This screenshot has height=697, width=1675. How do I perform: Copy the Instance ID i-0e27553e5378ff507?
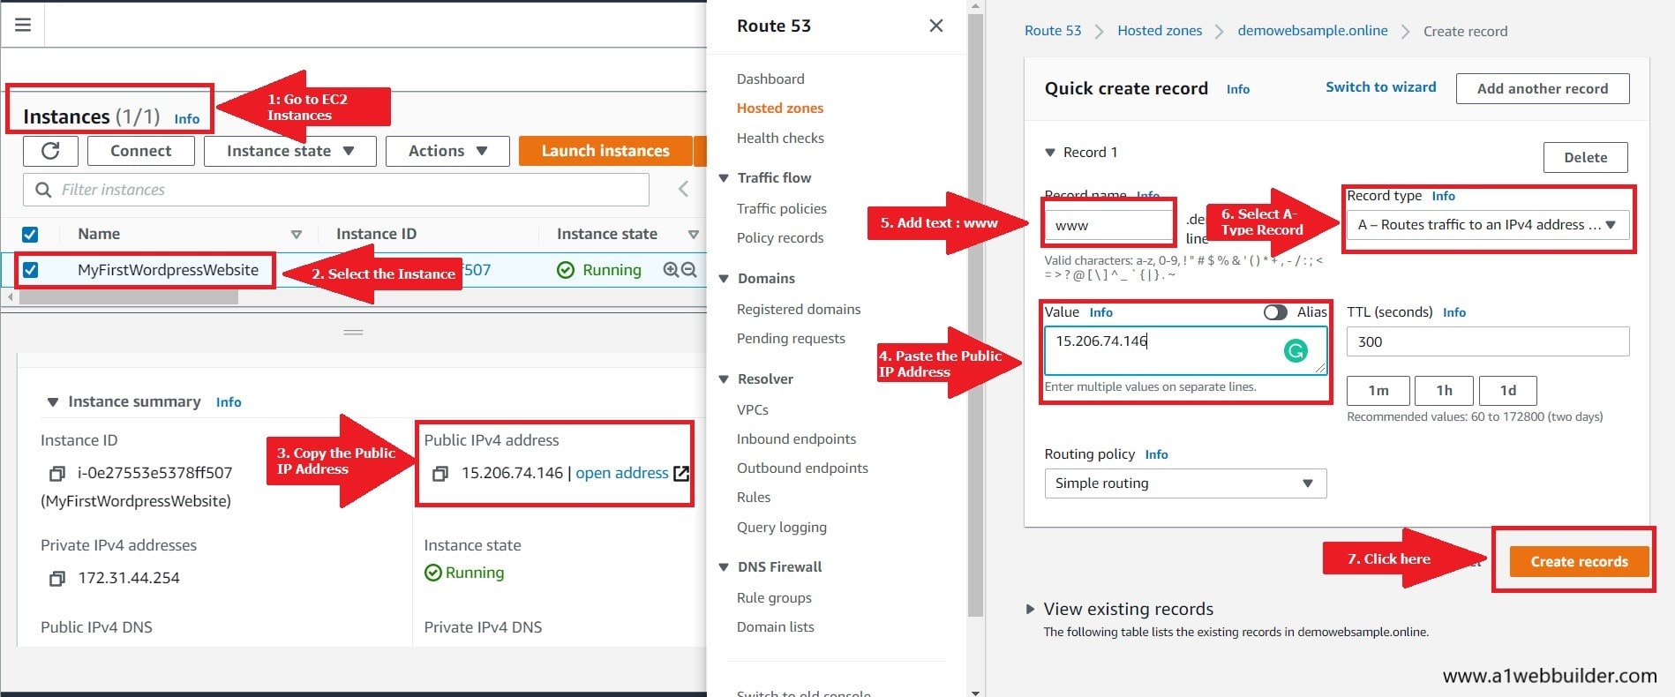(56, 474)
